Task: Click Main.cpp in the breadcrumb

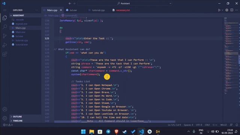Action: click(x=53, y=15)
